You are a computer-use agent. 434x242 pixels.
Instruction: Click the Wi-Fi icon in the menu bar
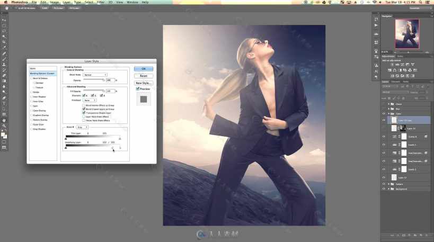(x=375, y=2)
